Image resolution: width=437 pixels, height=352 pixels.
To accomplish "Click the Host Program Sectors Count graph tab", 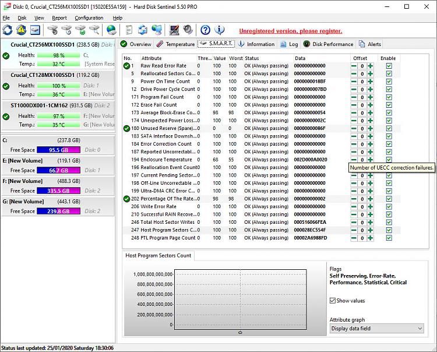I will [158, 256].
